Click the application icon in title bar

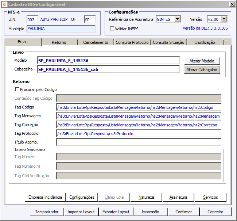[5, 4]
